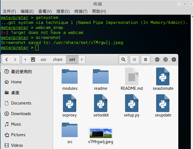Open the 查看(V) menu in terminal
Screen dimensions: 193x149
(x=45, y=11)
